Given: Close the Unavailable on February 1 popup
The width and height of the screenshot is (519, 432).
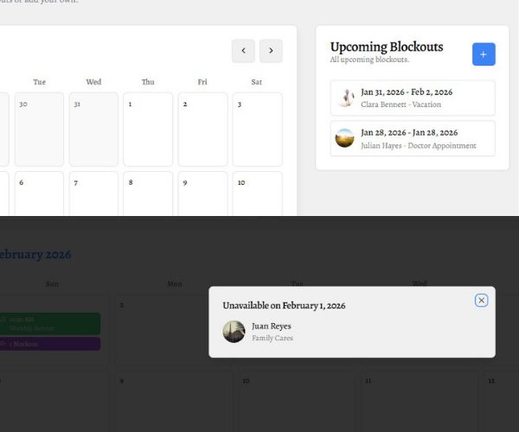Looking at the screenshot, I should coord(481,301).
